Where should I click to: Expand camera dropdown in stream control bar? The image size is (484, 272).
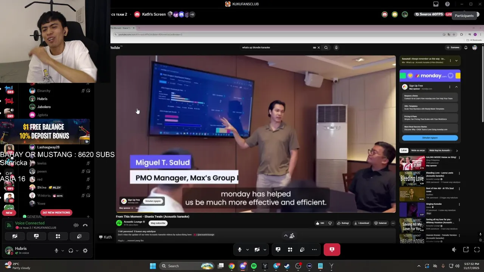pos(265,249)
